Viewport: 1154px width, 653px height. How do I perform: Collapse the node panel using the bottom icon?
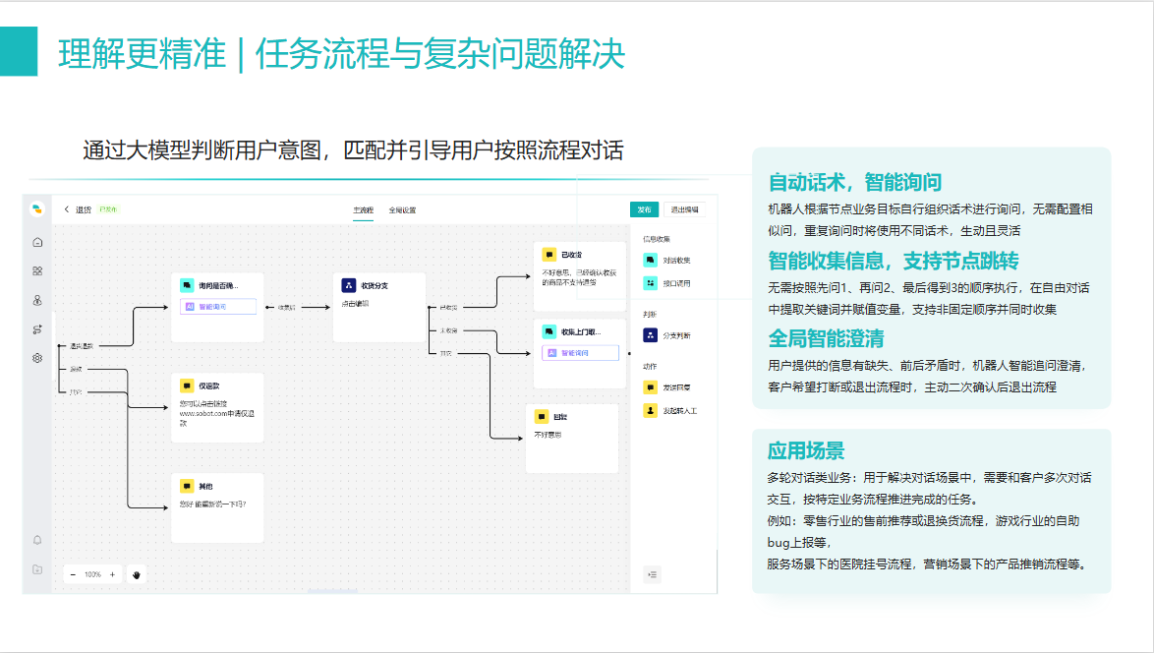[x=652, y=575]
